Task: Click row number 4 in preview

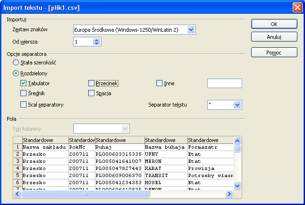Action: tap(17, 169)
